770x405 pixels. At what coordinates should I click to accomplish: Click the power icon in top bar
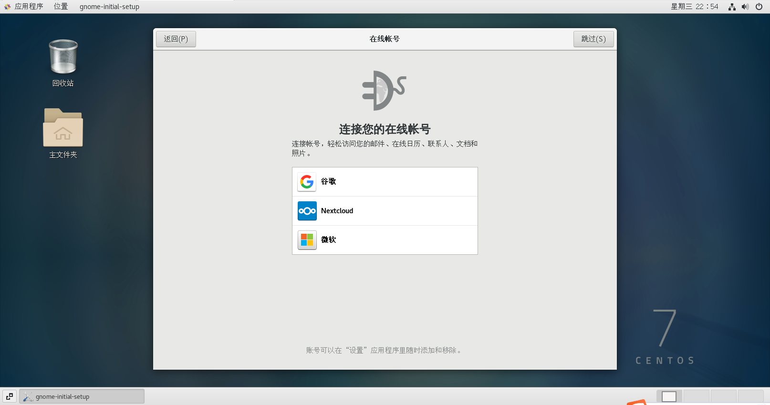759,7
